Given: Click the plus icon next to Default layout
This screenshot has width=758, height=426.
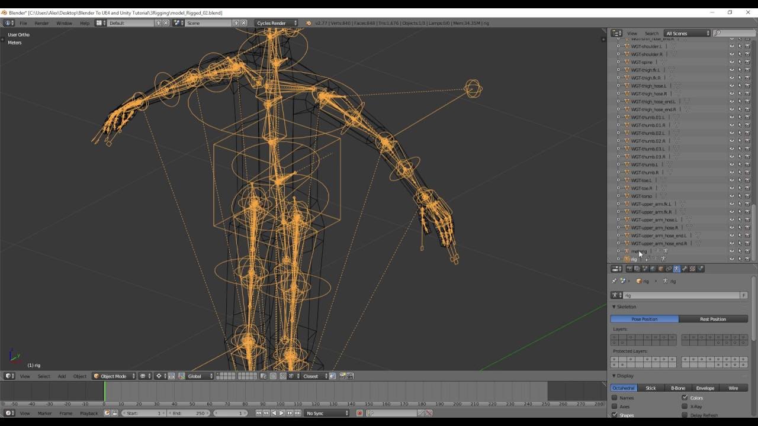Looking at the screenshot, I should 158,23.
